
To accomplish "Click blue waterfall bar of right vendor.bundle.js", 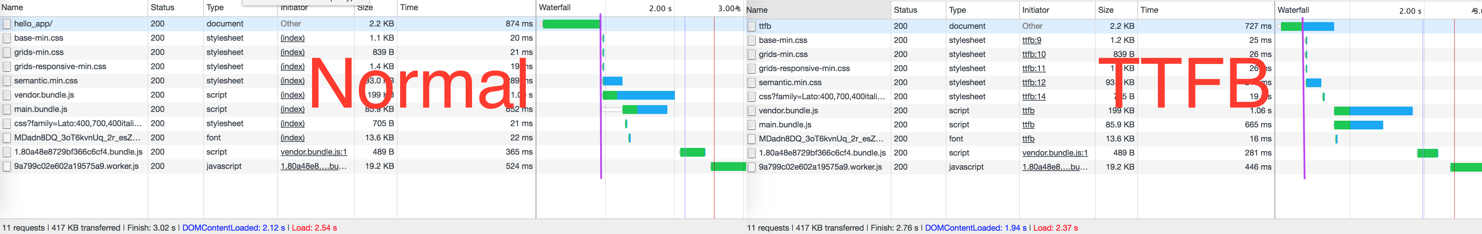I will 1381,111.
